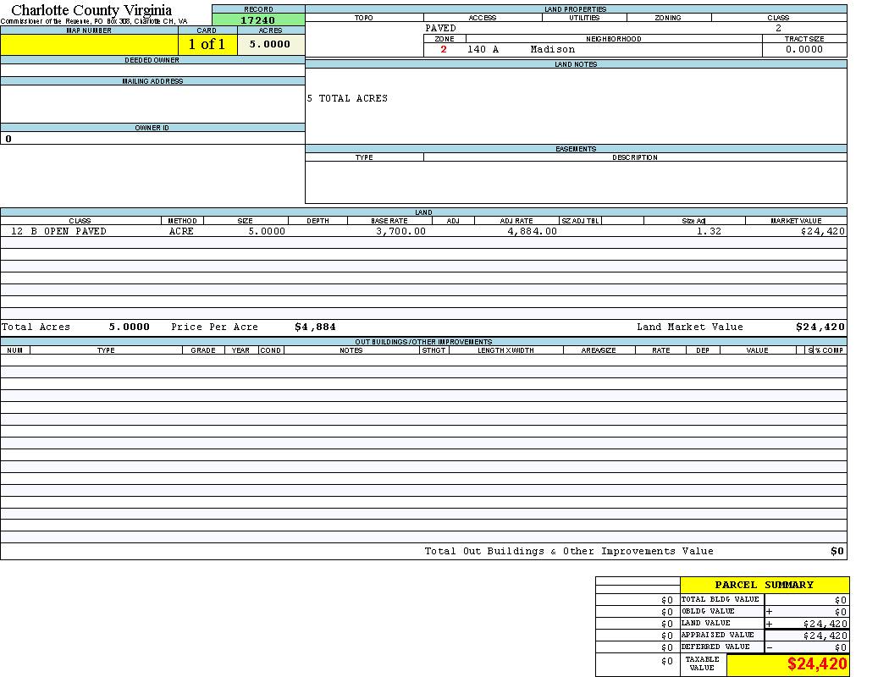Select the Owner ID value 0
The height and width of the screenshot is (677, 889).
pyautogui.click(x=8, y=139)
